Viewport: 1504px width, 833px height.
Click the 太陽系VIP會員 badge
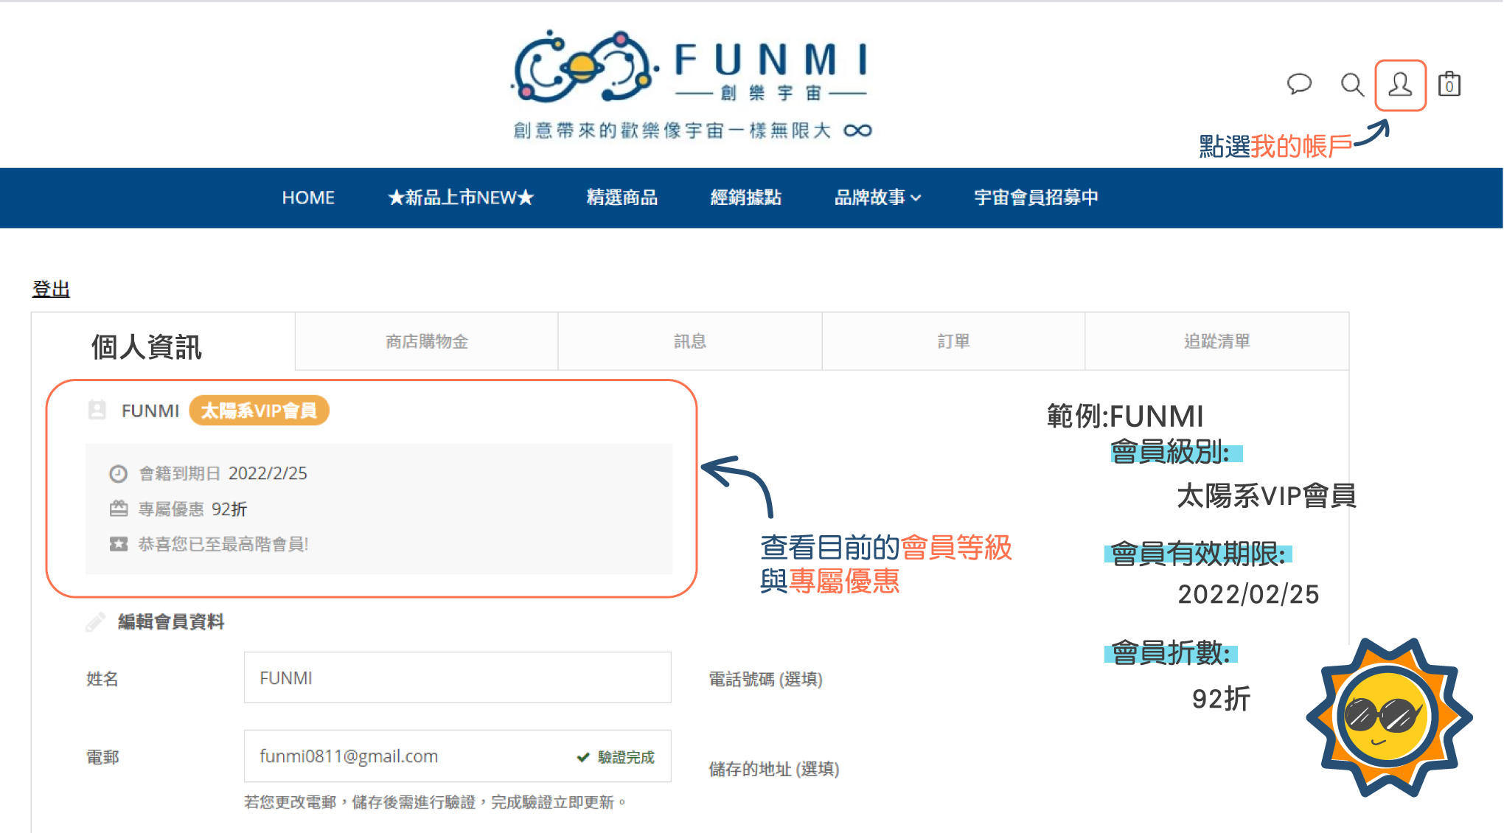259,411
